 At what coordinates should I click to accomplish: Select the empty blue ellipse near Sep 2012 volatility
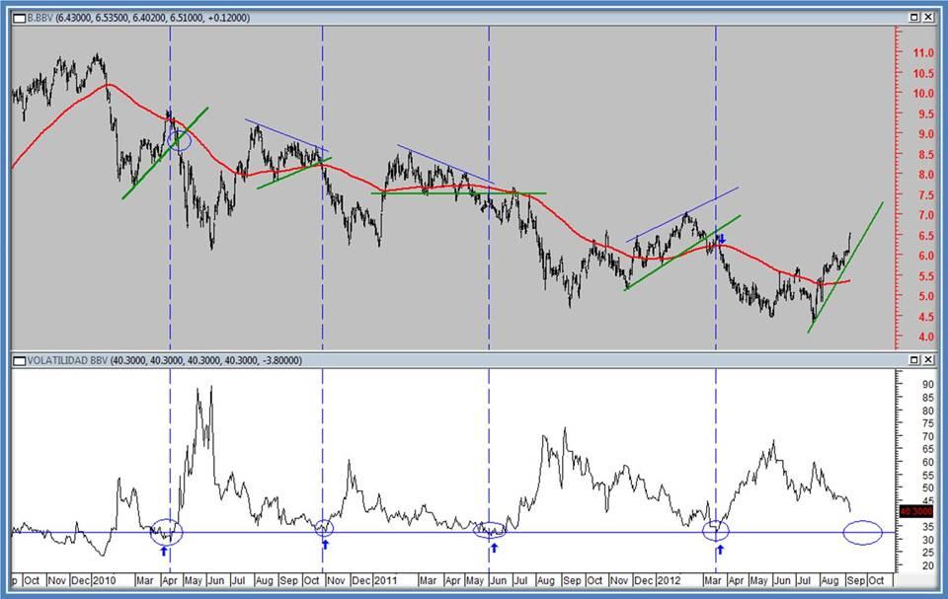(x=863, y=533)
